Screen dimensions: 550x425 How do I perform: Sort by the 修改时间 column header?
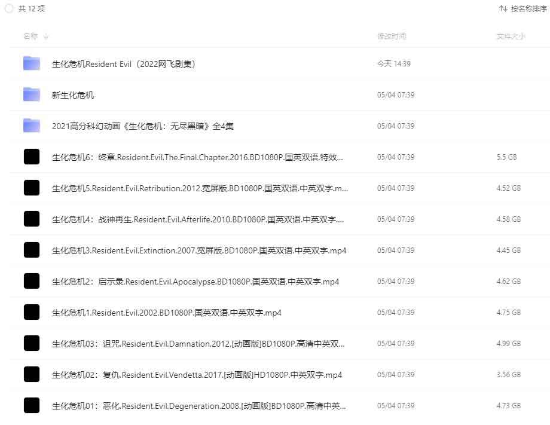[392, 36]
